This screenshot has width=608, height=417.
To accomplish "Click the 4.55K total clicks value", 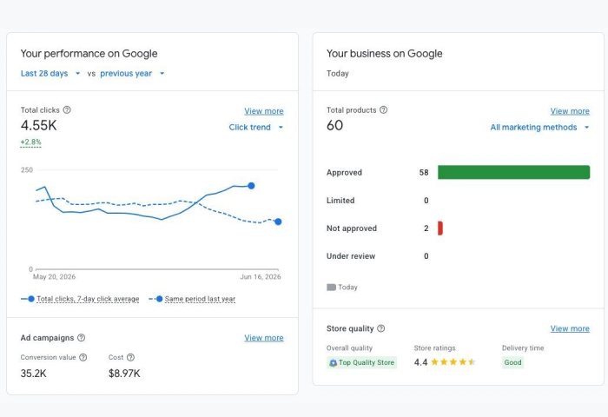I will (39, 126).
